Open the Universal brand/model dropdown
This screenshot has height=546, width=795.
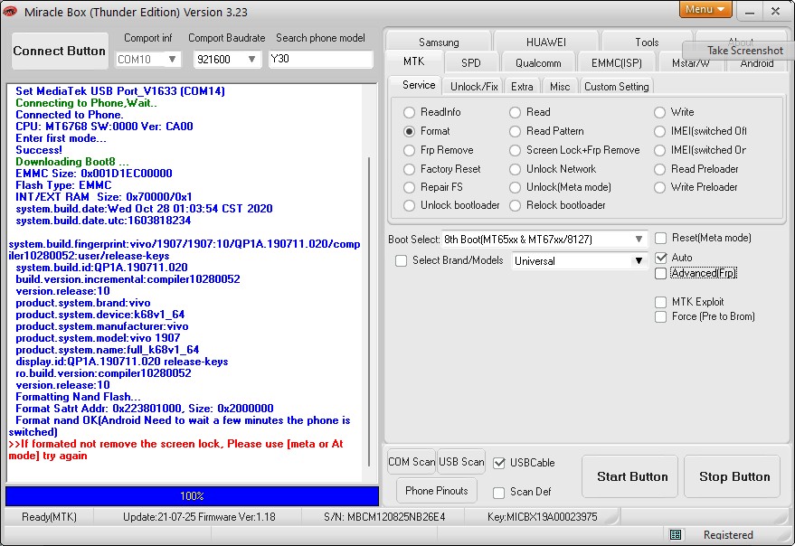click(579, 261)
